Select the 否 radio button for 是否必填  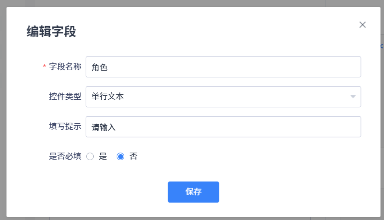[120, 157]
